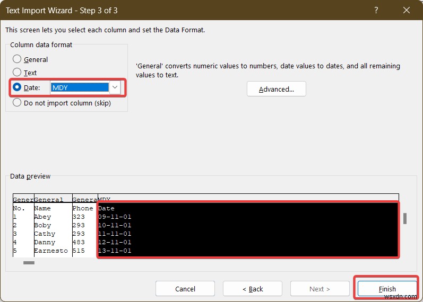Image resolution: width=423 pixels, height=302 pixels.
Task: Click the date value 12-11-01
Action: 115,242
